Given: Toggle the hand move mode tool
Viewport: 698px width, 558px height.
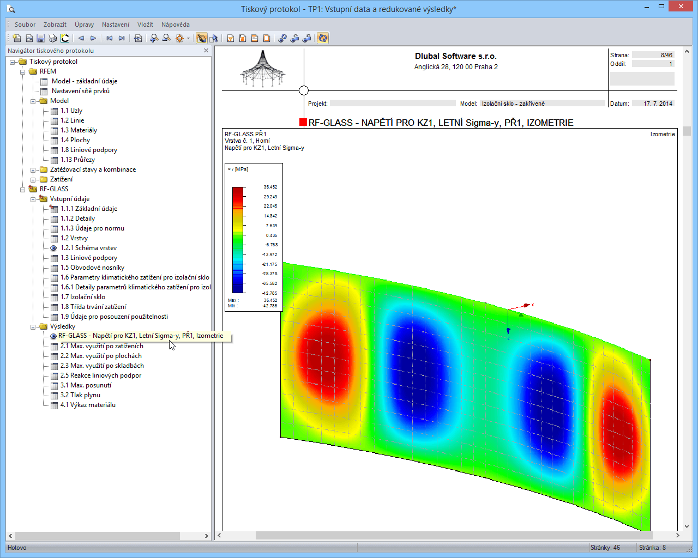Looking at the screenshot, I should tap(202, 38).
